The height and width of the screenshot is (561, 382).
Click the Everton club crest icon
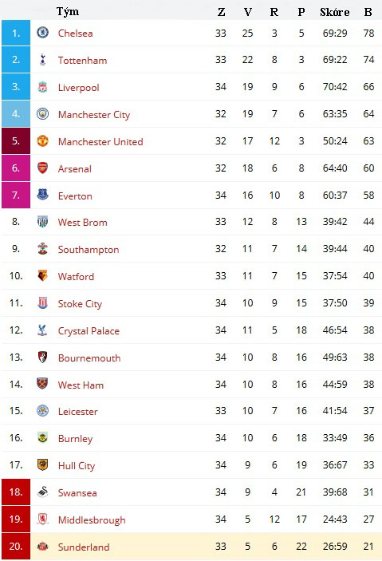[x=42, y=195]
